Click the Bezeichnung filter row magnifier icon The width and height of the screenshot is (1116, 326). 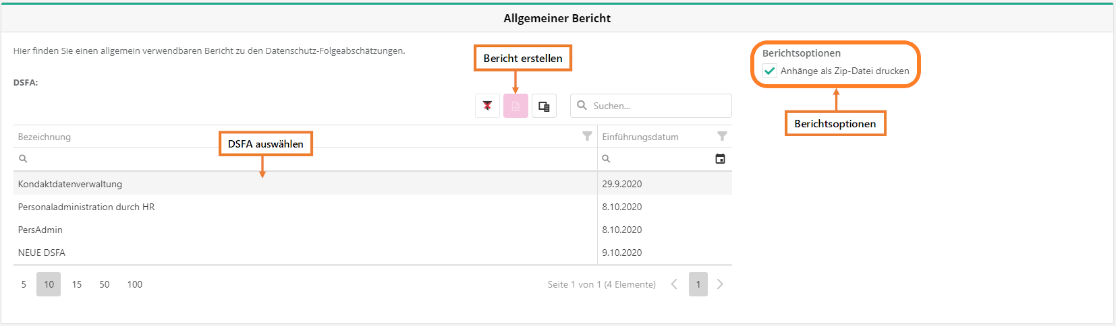[x=23, y=159]
